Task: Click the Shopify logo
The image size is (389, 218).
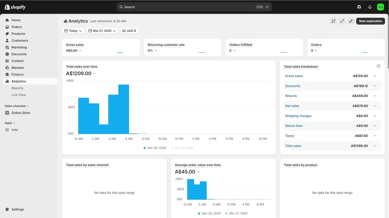Action: point(15,7)
